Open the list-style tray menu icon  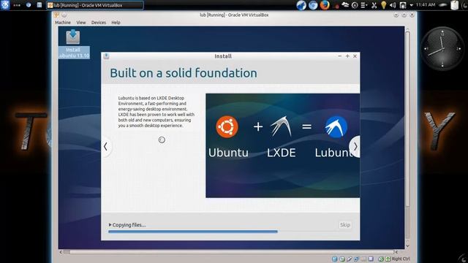point(364,5)
